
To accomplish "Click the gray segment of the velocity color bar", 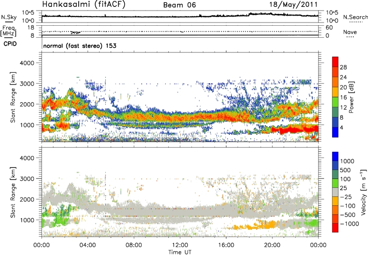I will click(335, 192).
